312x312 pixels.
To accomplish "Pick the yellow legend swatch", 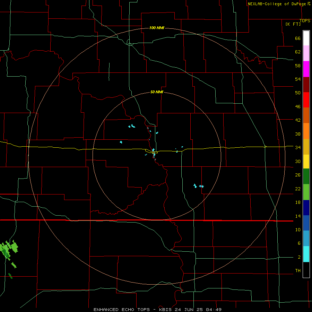I will (306, 161).
